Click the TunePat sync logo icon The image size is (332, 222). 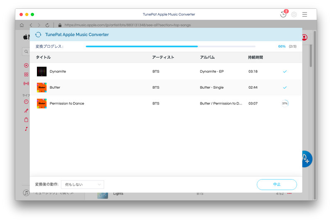(x=38, y=35)
